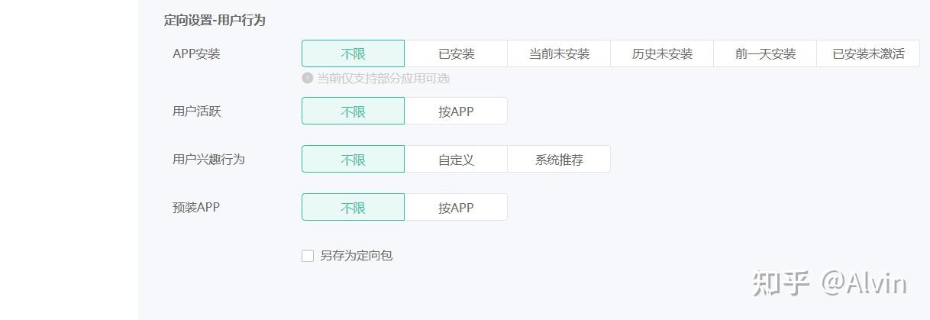Choose 按APP for 用户活跃
This screenshot has width=930, height=320.
[x=456, y=112]
